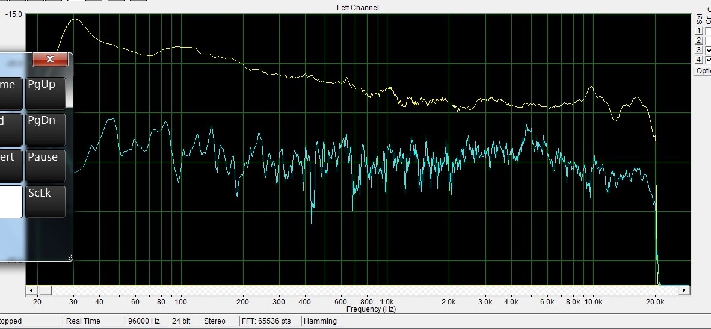The image size is (711, 329).
Task: Click the scroll right arrow under the graph
Action: (685, 291)
